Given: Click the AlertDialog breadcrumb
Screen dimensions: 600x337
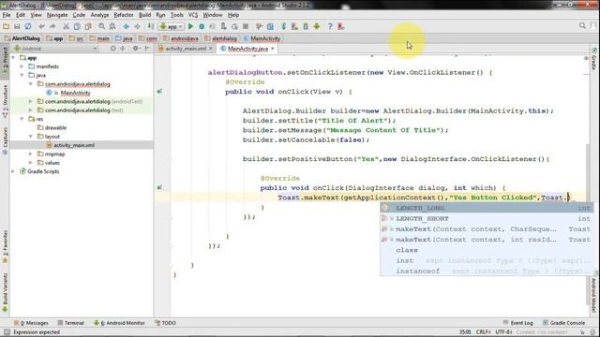Looking at the screenshot, I should pos(22,38).
